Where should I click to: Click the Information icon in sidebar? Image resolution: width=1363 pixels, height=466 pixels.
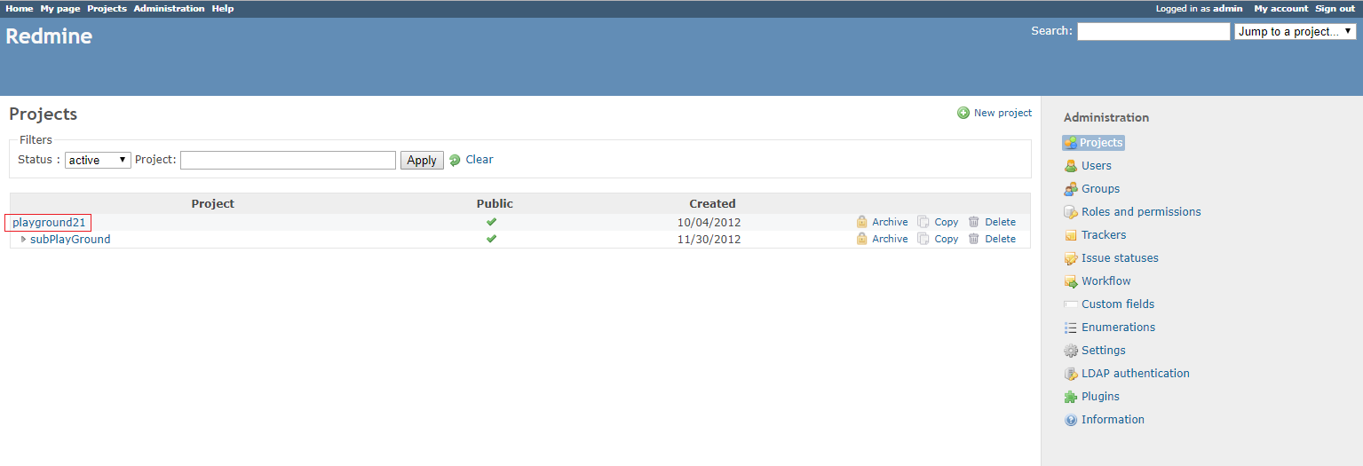click(1071, 420)
